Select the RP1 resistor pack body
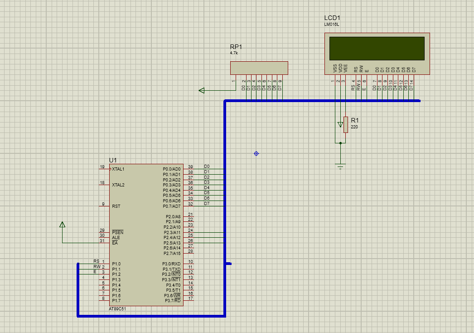474x333 pixels. click(x=259, y=68)
